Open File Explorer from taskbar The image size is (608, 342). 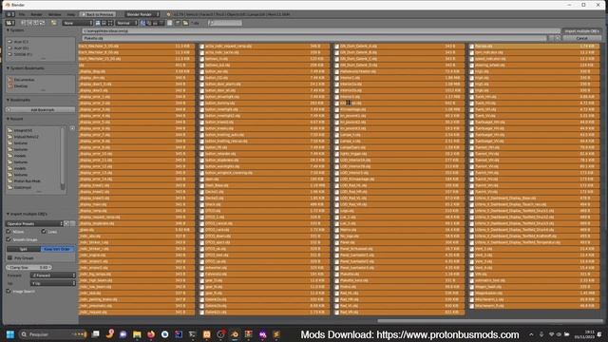[x=137, y=334]
